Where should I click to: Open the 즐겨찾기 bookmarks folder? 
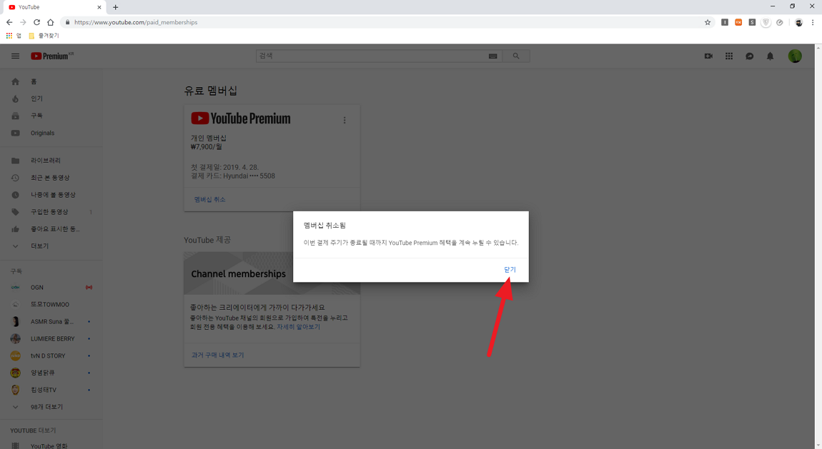tap(44, 36)
